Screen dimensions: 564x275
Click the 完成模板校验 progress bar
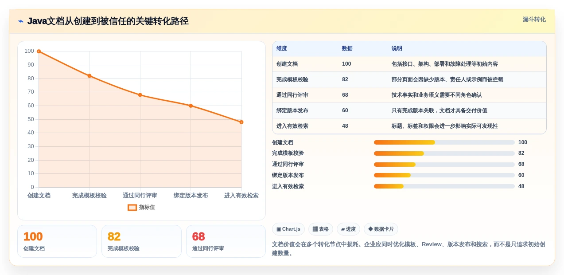[444, 153]
